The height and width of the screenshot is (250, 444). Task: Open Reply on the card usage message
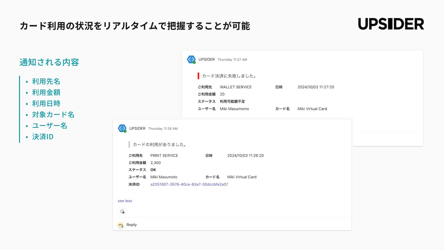tap(132, 225)
